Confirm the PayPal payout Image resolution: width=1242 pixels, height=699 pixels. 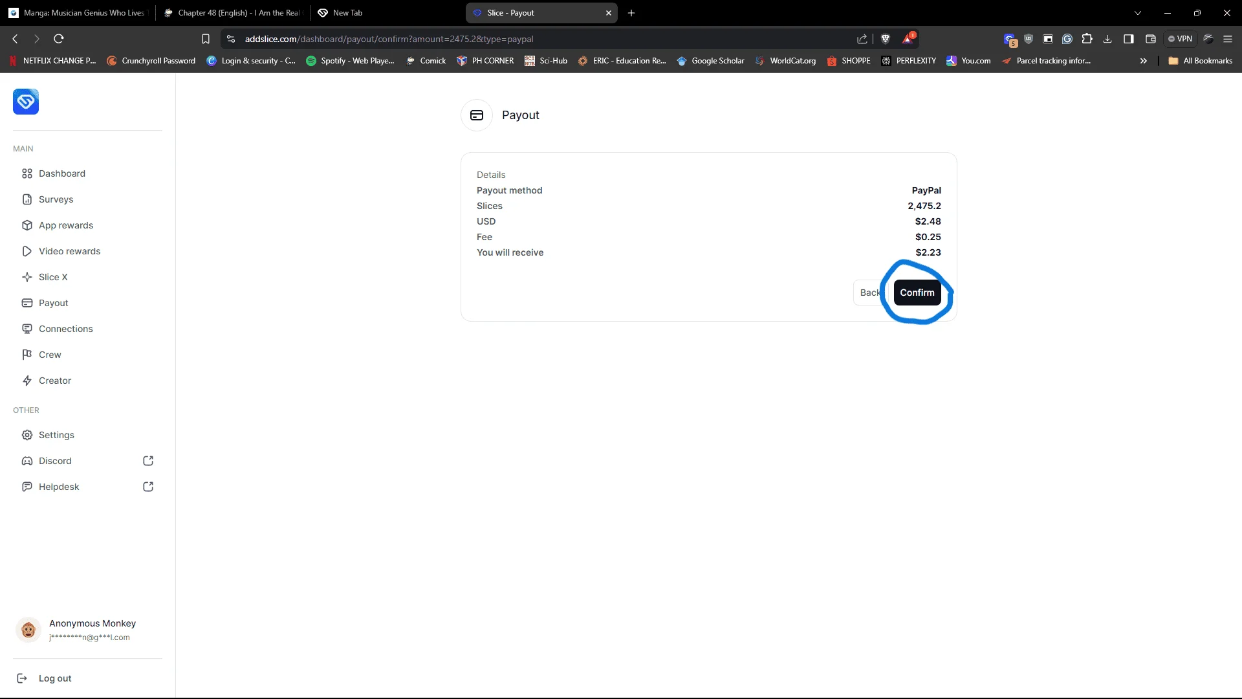[917, 293]
